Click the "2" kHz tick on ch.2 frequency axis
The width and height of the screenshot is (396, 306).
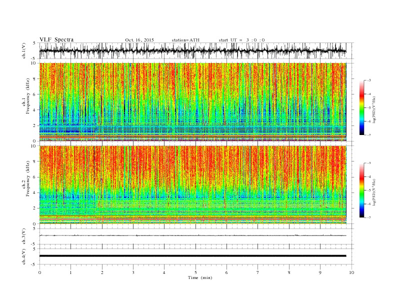coord(35,208)
